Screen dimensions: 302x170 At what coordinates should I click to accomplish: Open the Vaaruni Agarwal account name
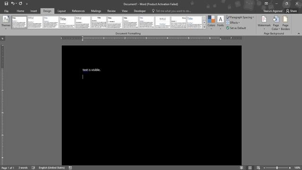click(273, 11)
